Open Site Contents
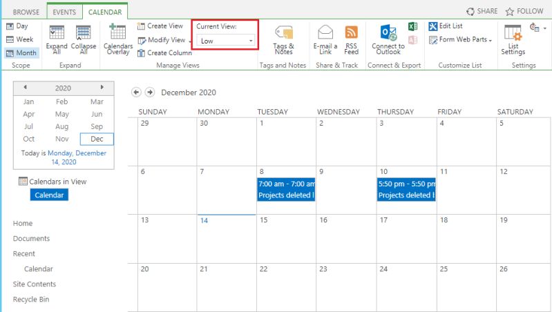 34,284
